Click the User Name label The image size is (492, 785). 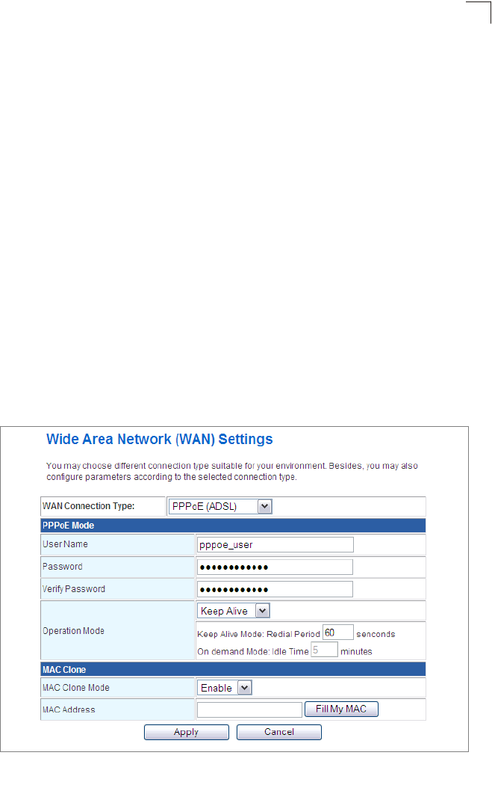click(x=65, y=544)
